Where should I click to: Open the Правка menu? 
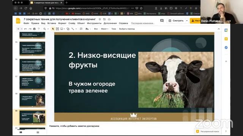[35, 23]
